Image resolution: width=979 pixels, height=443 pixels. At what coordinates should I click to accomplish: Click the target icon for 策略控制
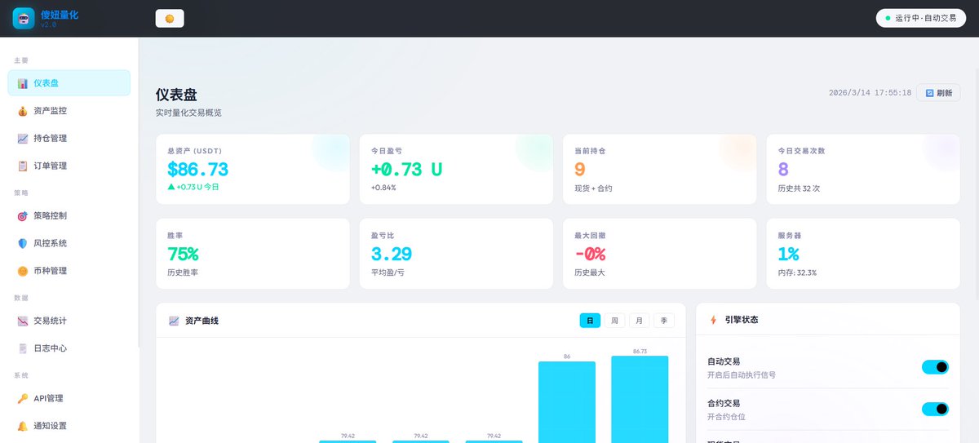point(23,216)
